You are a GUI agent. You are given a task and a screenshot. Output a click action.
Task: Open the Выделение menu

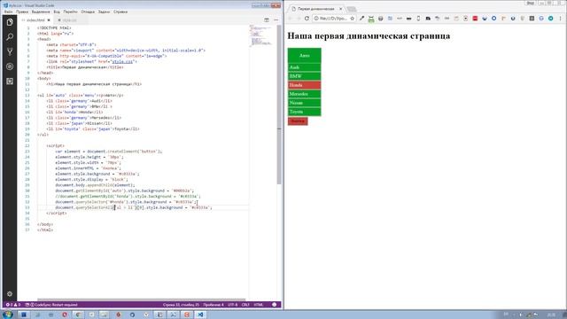[x=41, y=12]
